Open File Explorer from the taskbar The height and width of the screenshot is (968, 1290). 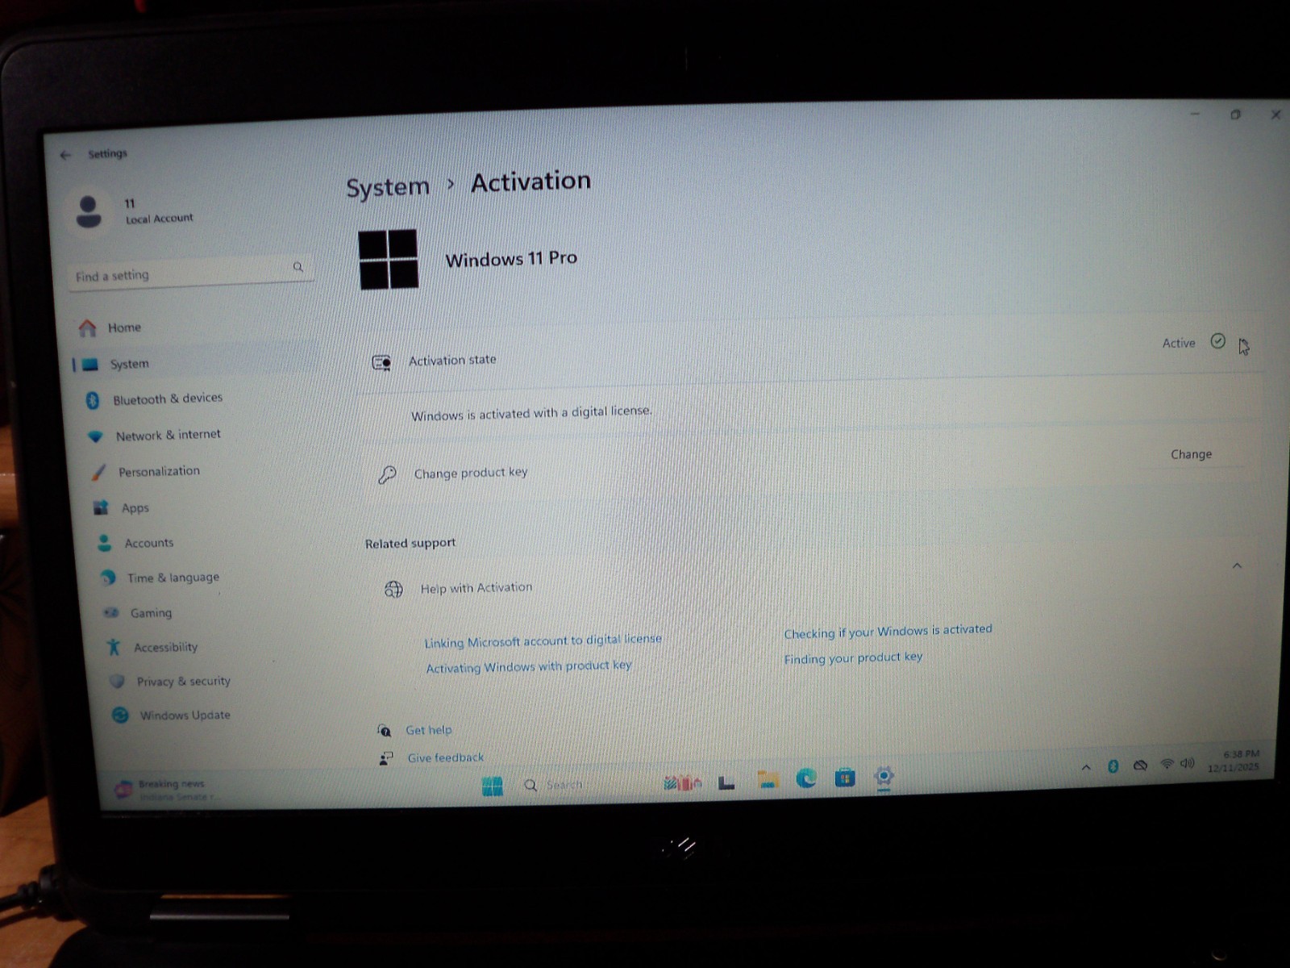point(768,779)
